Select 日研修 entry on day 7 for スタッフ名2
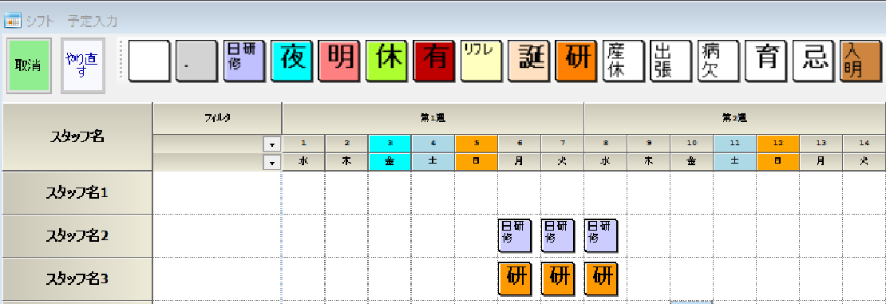 tap(558, 235)
